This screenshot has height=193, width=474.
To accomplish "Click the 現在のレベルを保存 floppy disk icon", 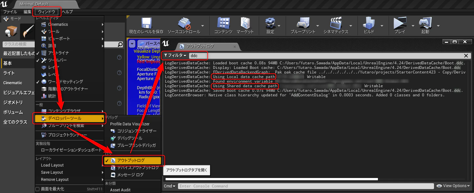I will [x=146, y=23].
